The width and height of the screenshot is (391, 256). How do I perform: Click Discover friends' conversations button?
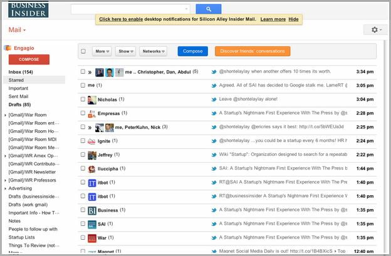[x=253, y=51]
